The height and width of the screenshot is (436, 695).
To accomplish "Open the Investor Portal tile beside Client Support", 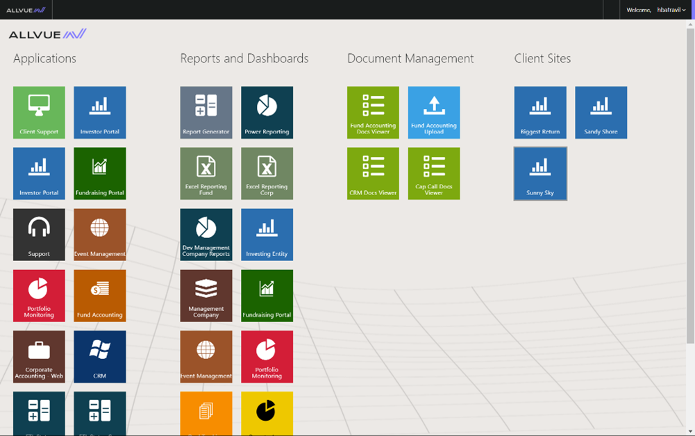I will pos(100,112).
